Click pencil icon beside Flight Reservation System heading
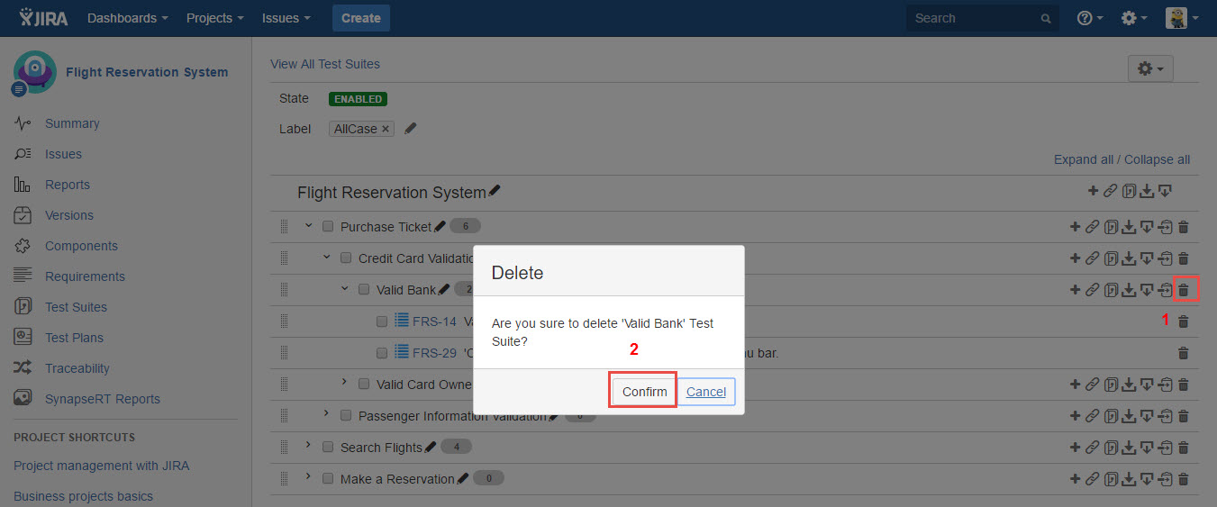 pyautogui.click(x=495, y=192)
